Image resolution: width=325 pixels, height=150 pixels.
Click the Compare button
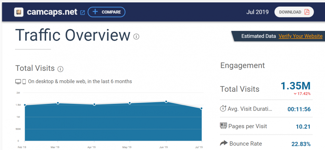tap(106, 12)
